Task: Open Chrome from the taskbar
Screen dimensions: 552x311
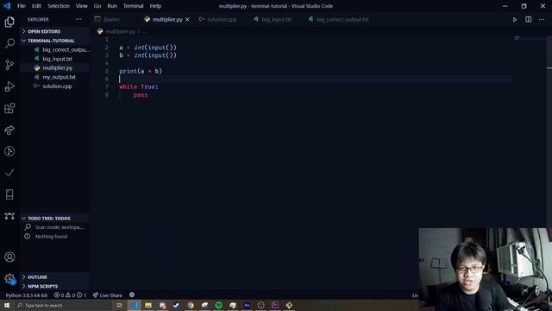Action: [x=191, y=305]
